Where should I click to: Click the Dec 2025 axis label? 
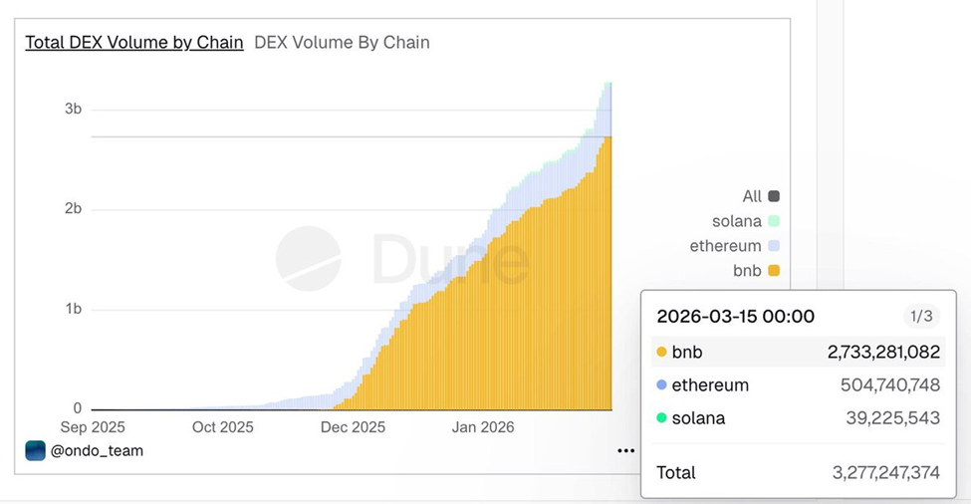pos(353,427)
